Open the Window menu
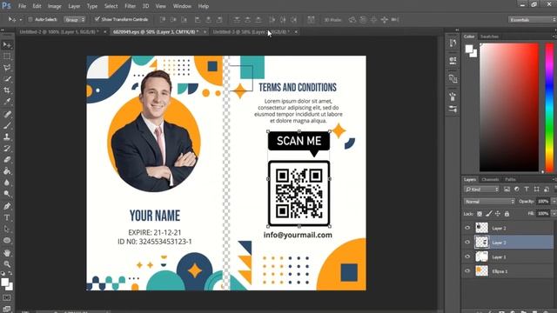557x313 pixels. pyautogui.click(x=182, y=6)
